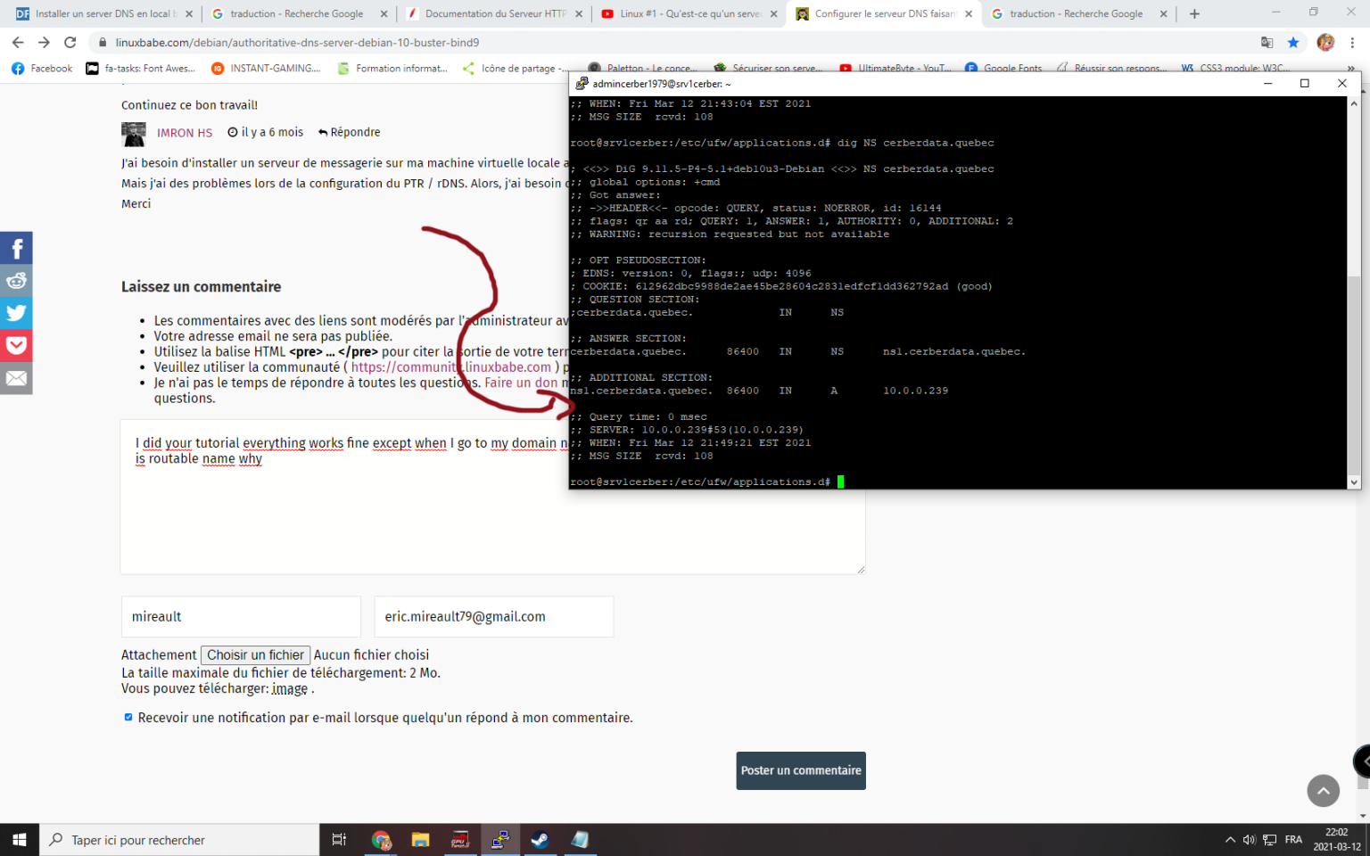This screenshot has width=1370, height=856.
Task: Open the Facebook bookmark on the bookmarks bar
Action: click(41, 68)
